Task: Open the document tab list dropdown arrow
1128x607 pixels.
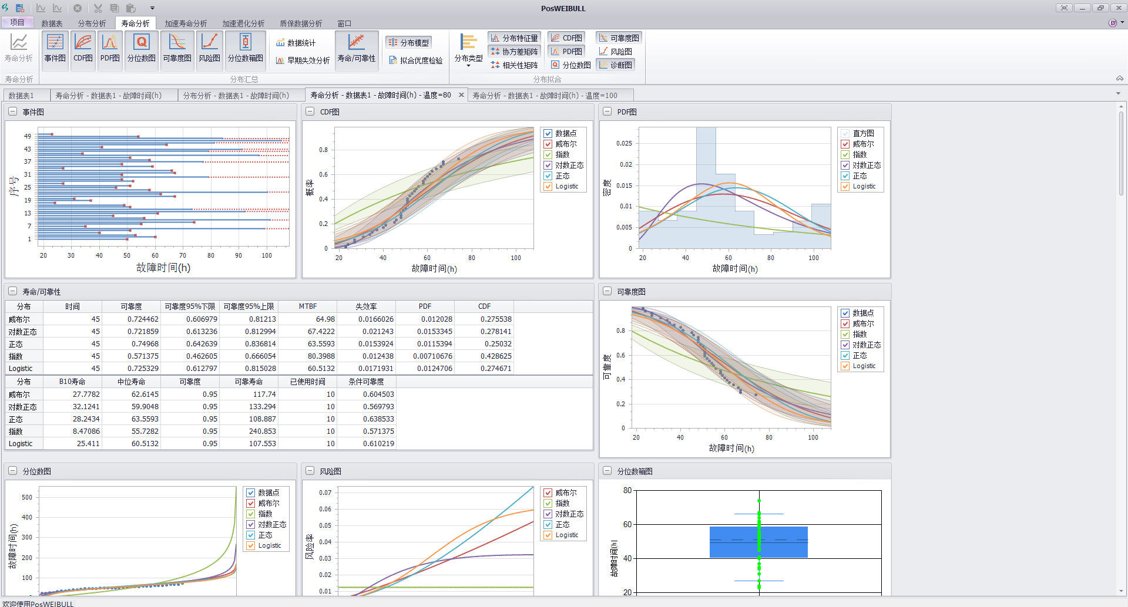Action: point(1117,94)
